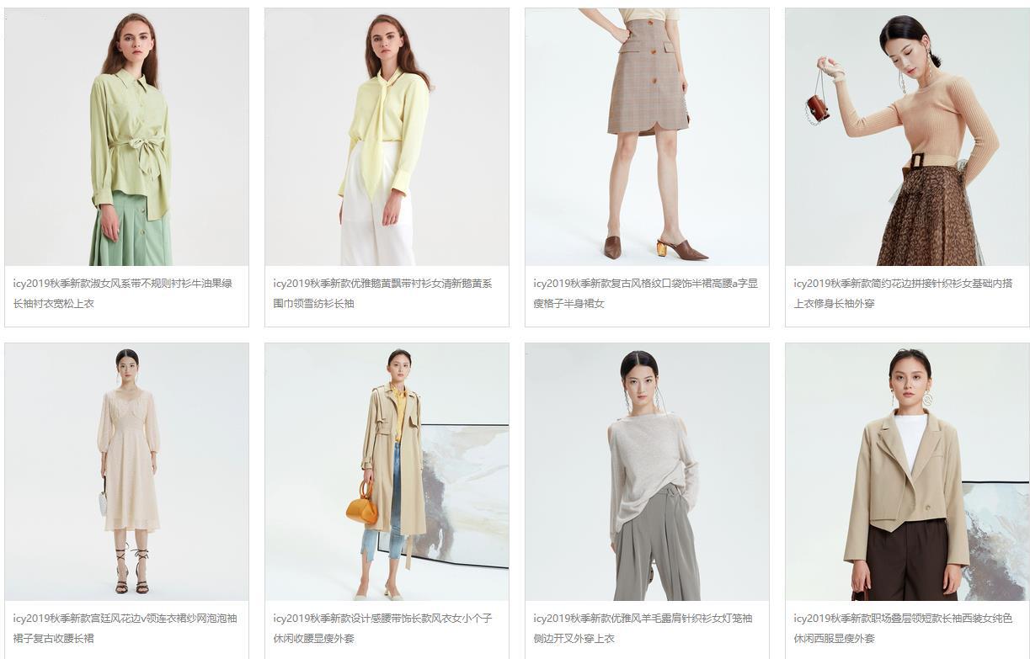Click the 复古风格纹口袋饰半裙 product title

click(646, 293)
